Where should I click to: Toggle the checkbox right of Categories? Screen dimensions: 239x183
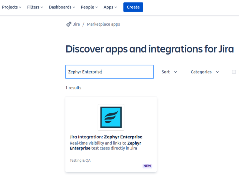[234, 72]
